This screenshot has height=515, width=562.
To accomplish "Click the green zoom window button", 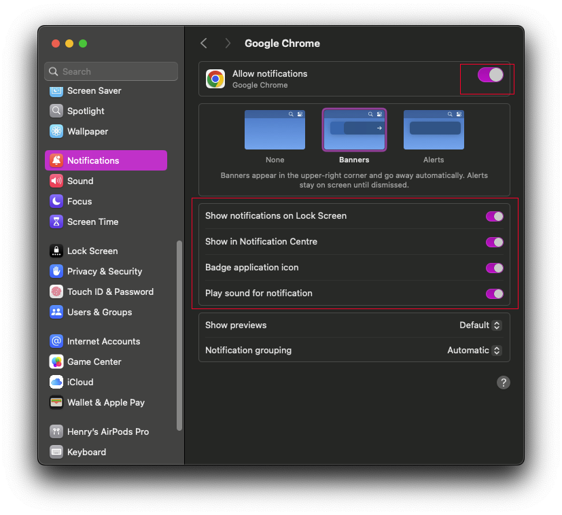I will [83, 43].
